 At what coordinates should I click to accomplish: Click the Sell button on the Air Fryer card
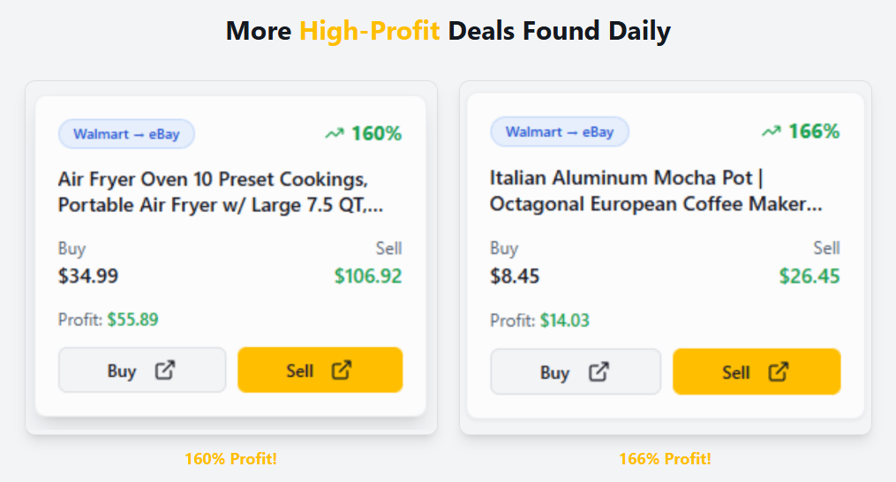[320, 370]
